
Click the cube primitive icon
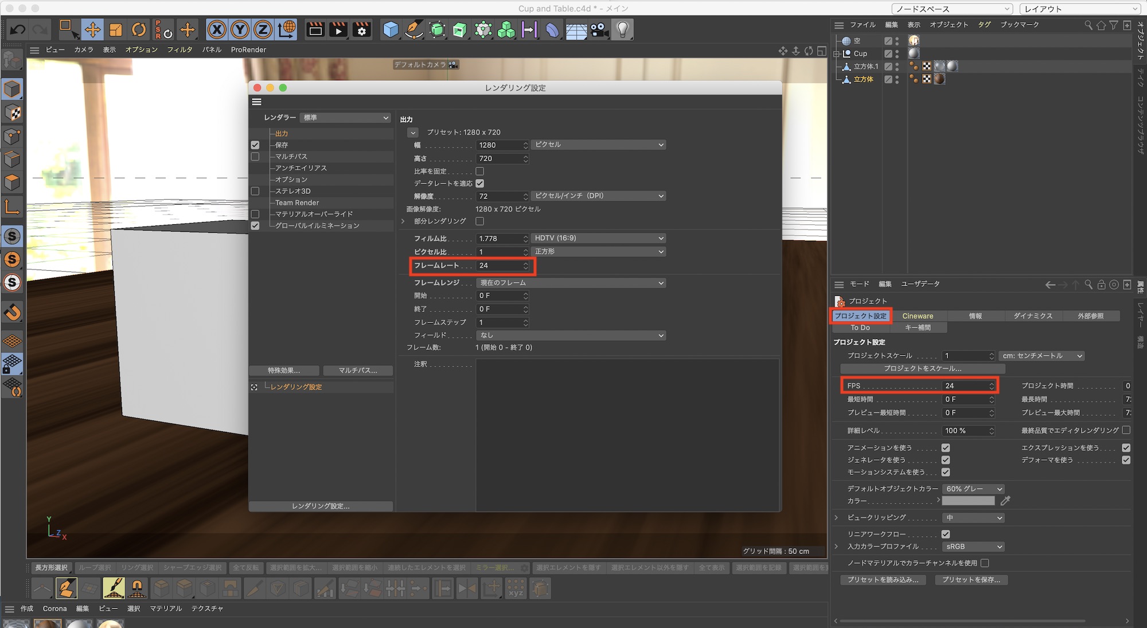click(x=391, y=29)
